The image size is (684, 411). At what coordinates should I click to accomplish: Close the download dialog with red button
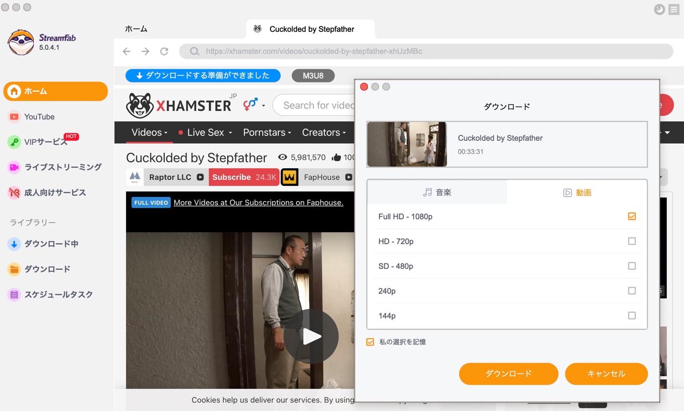(x=364, y=87)
